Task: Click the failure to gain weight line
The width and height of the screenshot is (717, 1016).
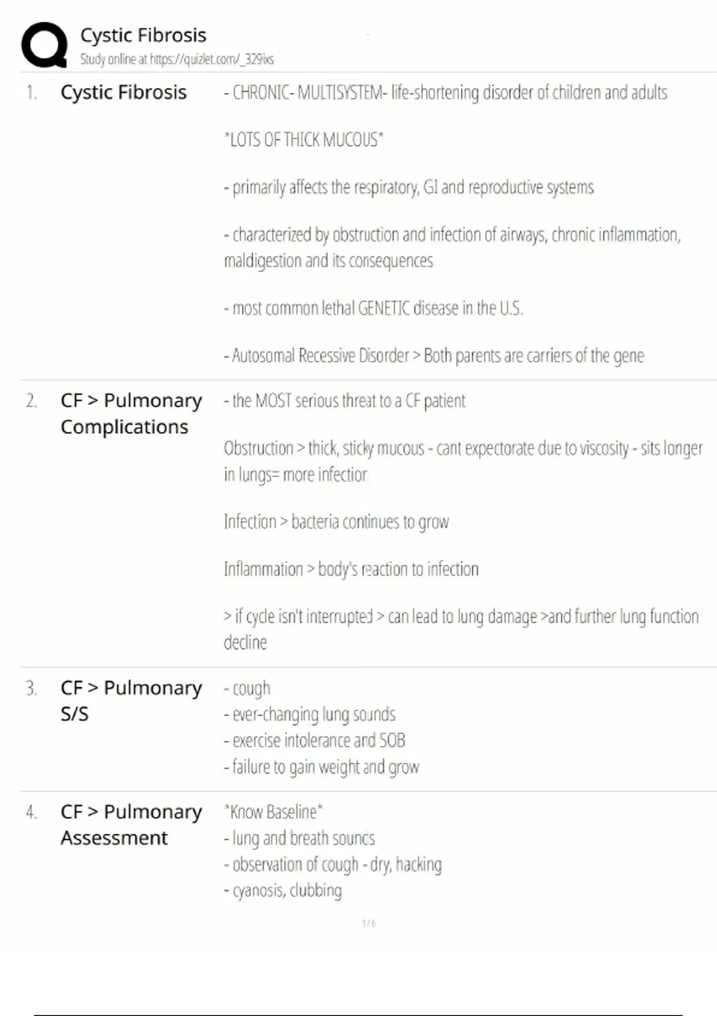Action: [321, 767]
